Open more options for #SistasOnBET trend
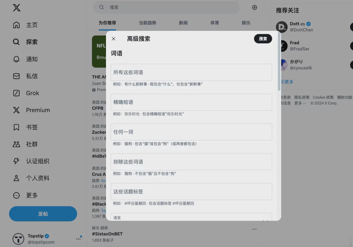This screenshot has height=247, width=353. point(254,229)
